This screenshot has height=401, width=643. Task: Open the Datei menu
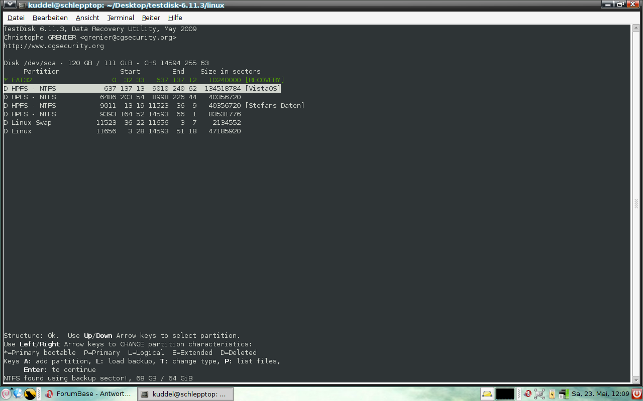tap(16, 18)
